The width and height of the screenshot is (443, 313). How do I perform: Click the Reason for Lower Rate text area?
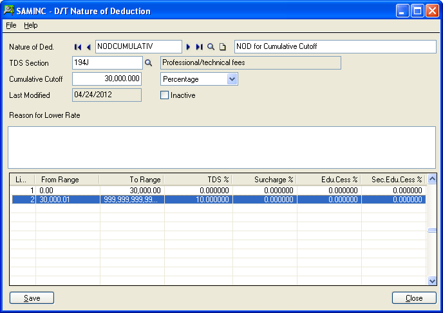[221, 147]
